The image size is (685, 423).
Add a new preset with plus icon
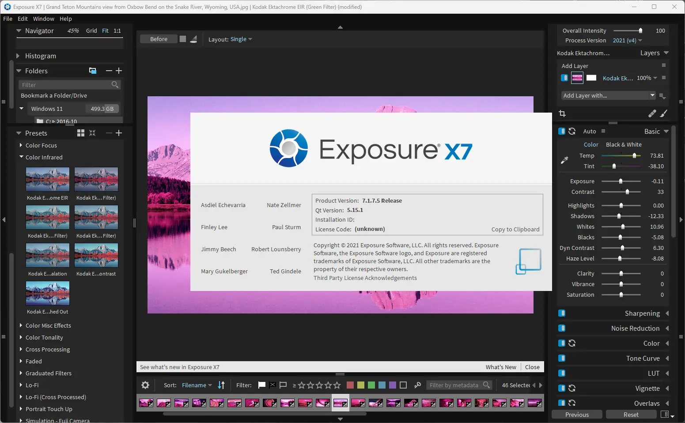(119, 133)
